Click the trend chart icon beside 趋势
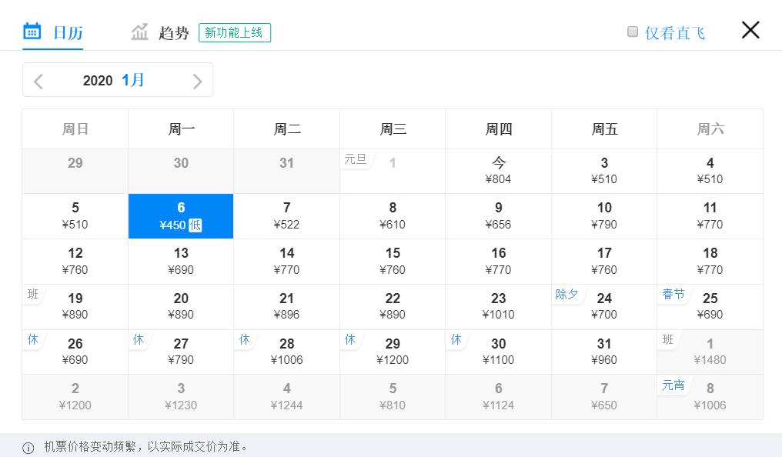Screen dimensions: 782x457 tap(139, 31)
